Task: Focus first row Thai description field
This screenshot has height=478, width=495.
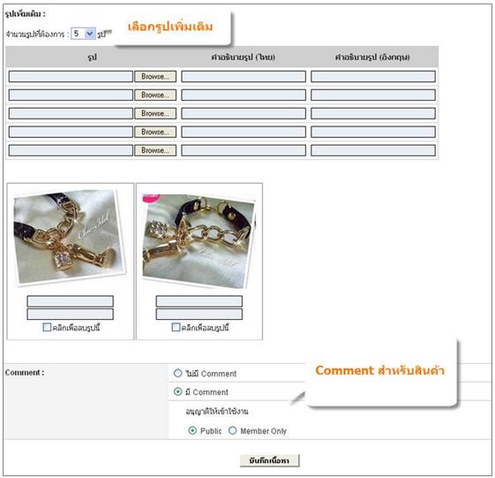Action: [244, 77]
